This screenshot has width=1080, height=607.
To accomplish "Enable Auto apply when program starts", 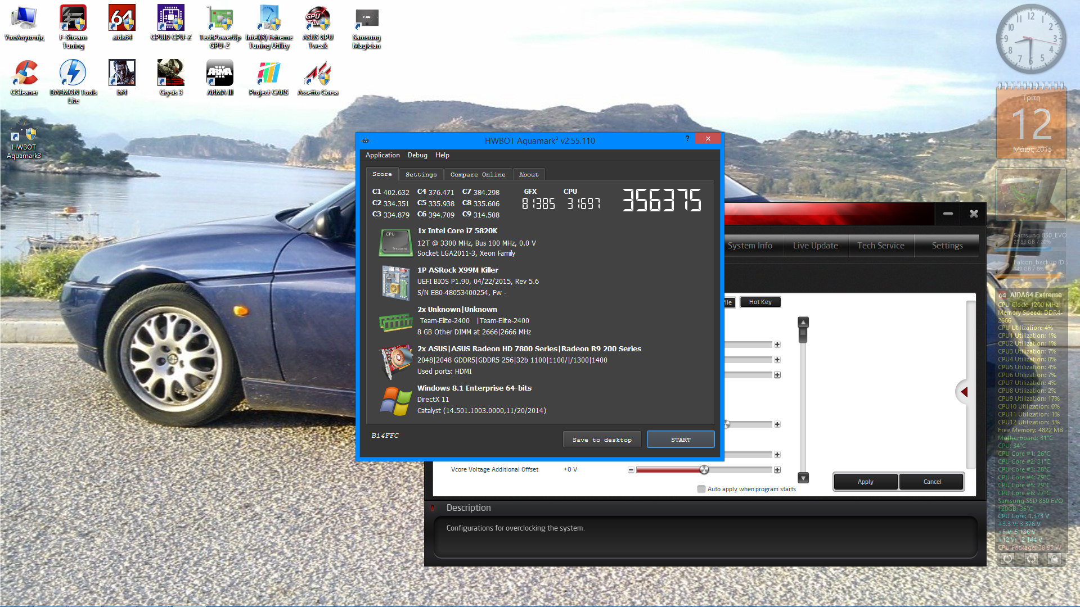I will 701,489.
